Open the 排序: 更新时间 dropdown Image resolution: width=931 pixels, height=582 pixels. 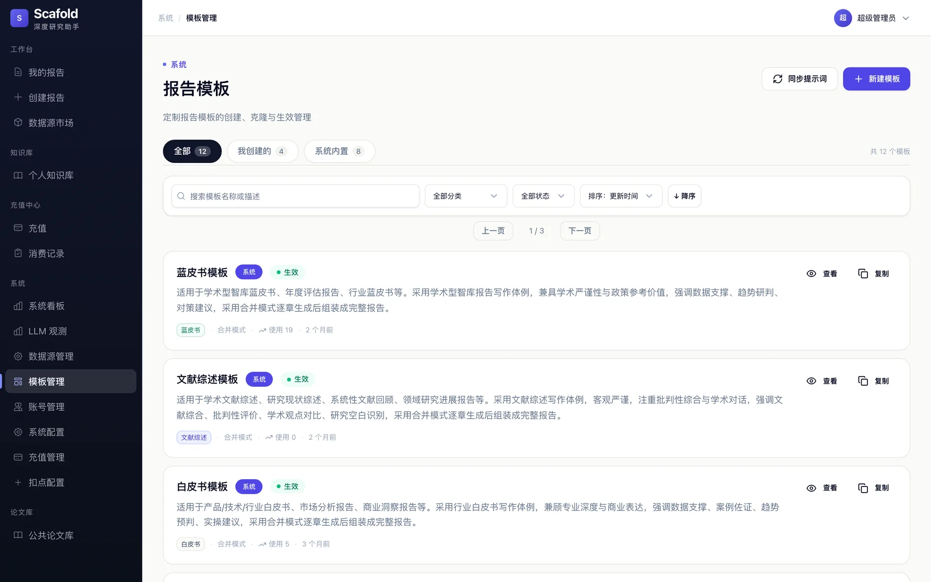(621, 196)
